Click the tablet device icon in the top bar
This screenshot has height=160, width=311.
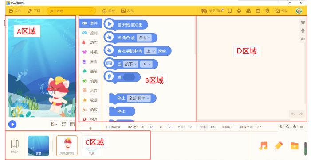[230, 11]
